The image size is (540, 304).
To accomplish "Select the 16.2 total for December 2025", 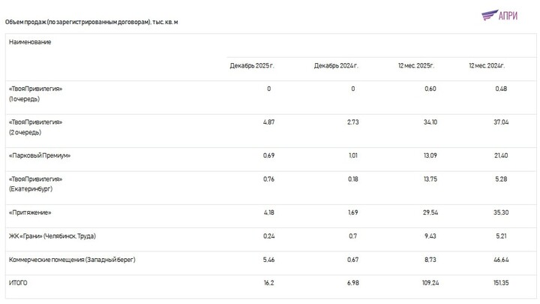I will pyautogui.click(x=269, y=283).
